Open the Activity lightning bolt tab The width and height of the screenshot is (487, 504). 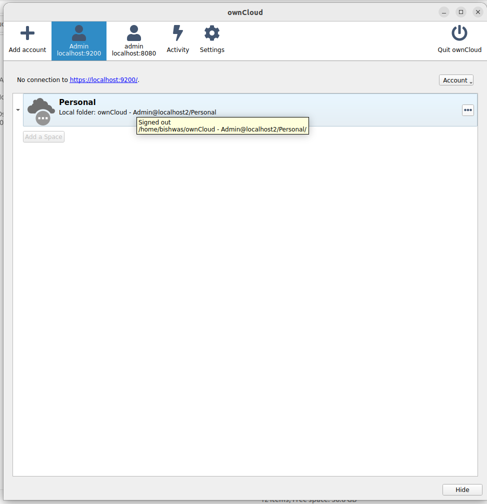tap(178, 41)
